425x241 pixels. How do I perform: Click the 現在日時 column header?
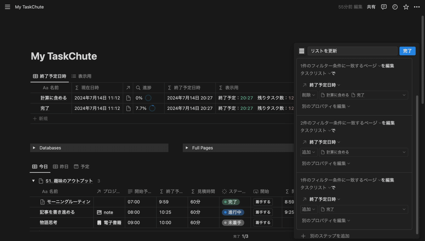coord(97,87)
